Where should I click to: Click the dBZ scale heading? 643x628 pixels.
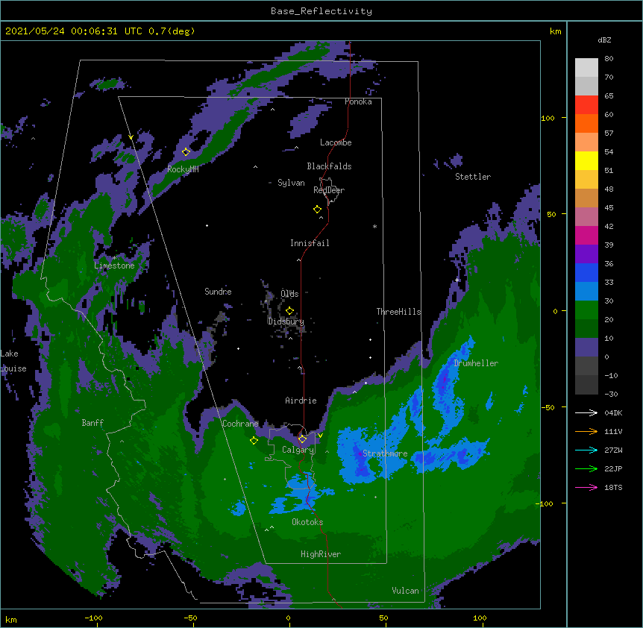click(x=604, y=40)
